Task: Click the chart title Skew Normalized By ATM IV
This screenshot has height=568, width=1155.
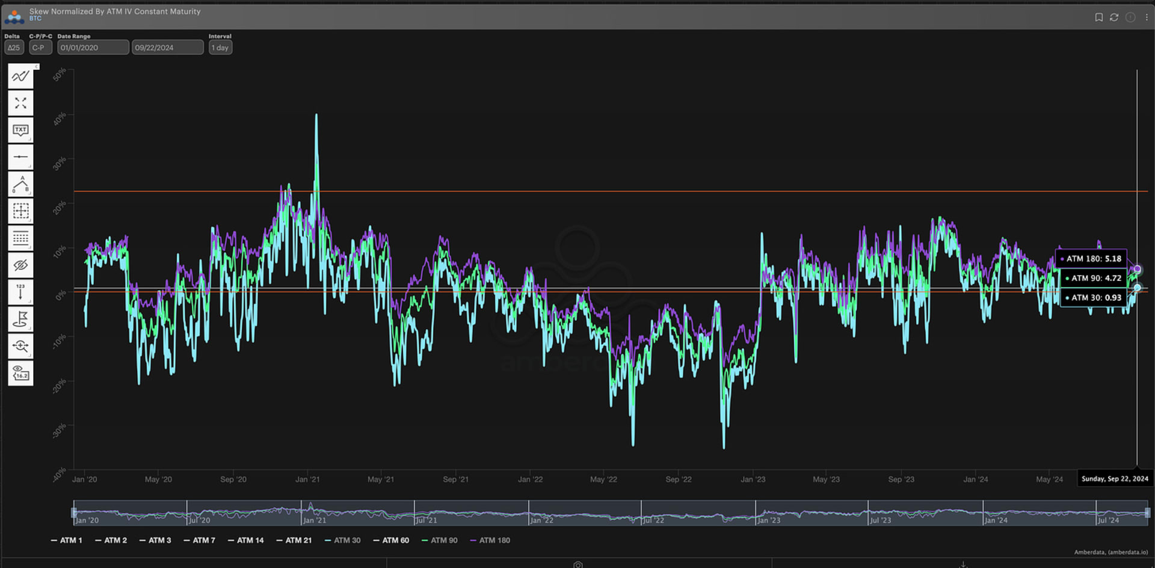Action: tap(115, 11)
